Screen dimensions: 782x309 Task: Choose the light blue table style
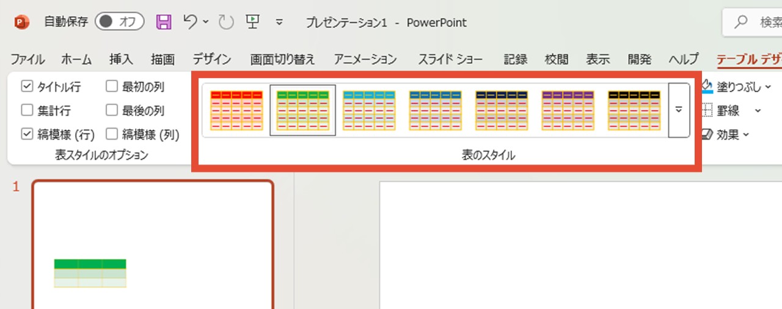369,110
